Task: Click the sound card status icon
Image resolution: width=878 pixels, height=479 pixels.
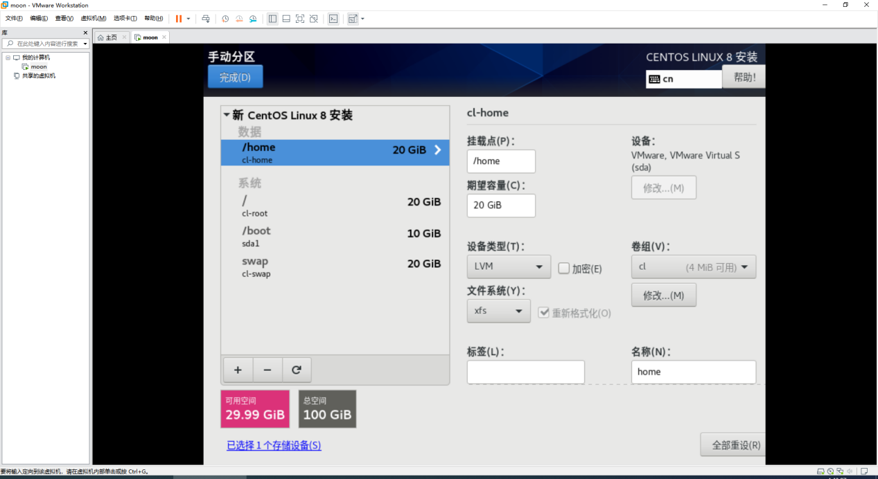Action: tap(850, 471)
